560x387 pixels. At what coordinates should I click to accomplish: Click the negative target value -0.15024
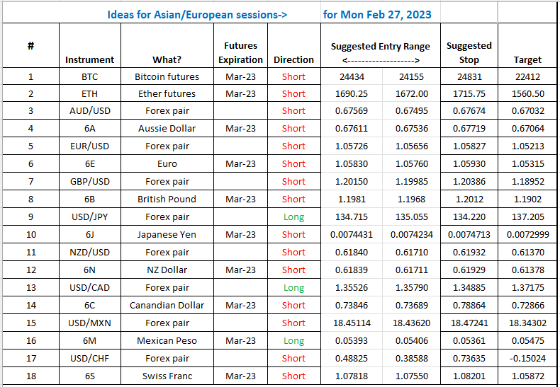527,359
